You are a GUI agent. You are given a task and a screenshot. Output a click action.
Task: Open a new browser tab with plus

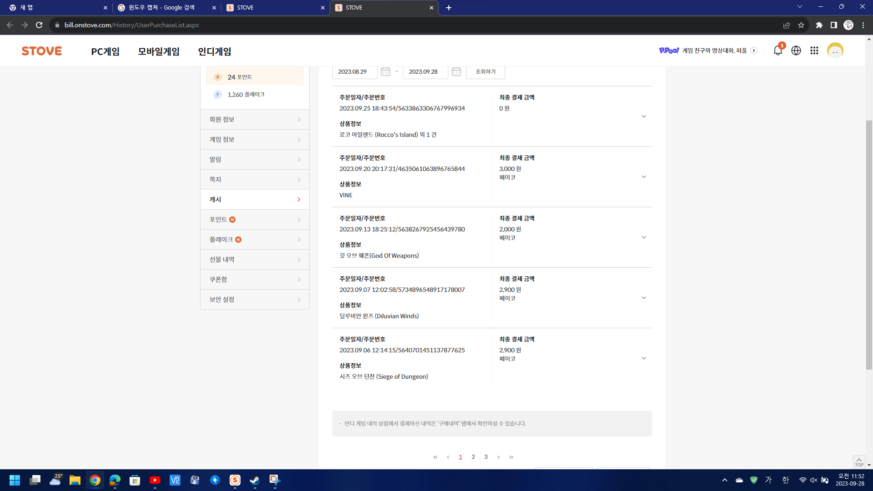click(x=449, y=8)
